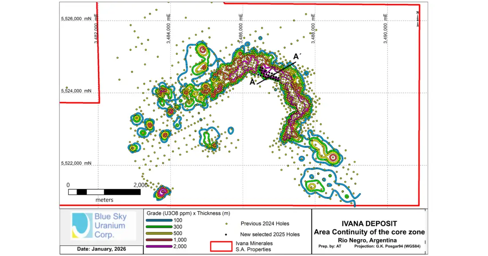This screenshot has width=488, height=256.
Task: Click the IVANA DEPOSIT title text
Action: click(x=369, y=224)
